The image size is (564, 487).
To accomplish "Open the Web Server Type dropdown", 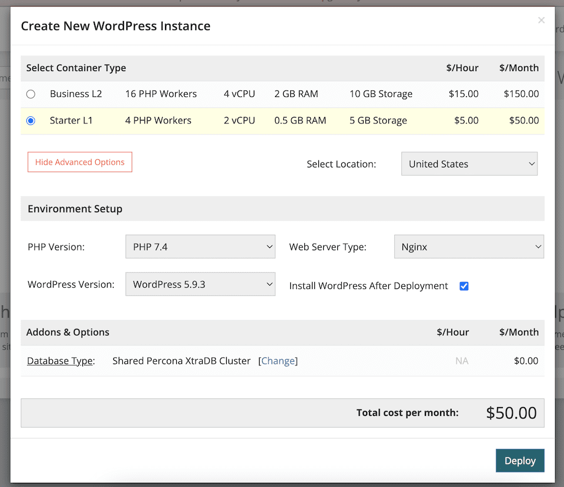I will pos(469,246).
